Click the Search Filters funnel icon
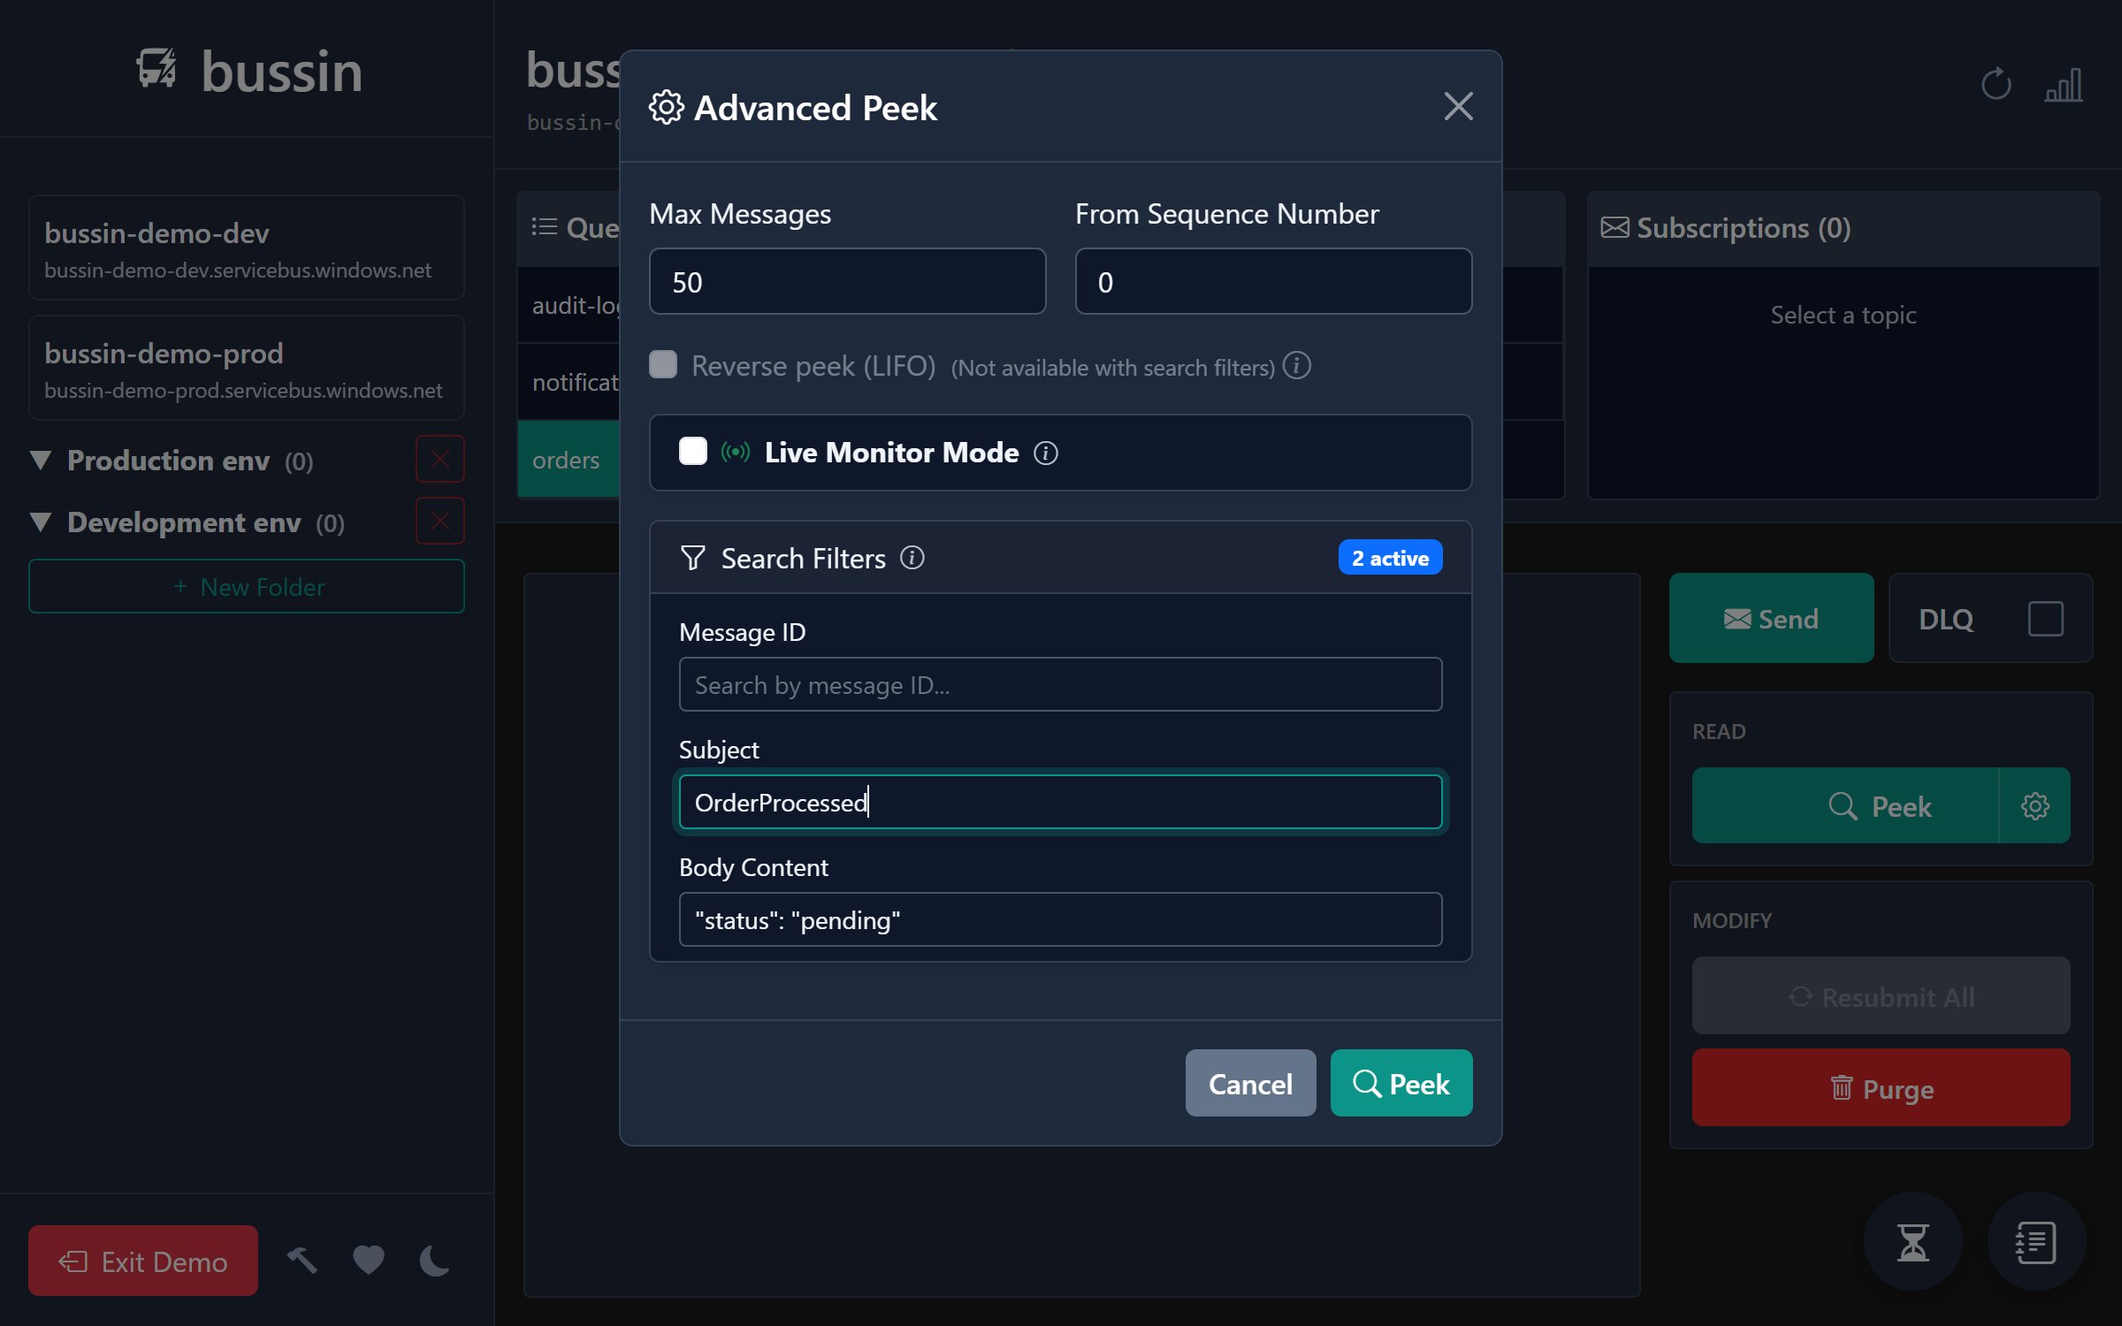The height and width of the screenshot is (1326, 2122). point(693,558)
